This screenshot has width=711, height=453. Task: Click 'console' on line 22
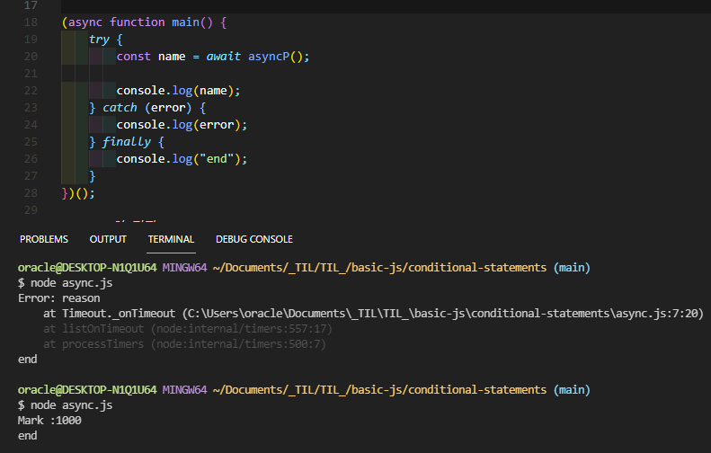click(x=140, y=91)
